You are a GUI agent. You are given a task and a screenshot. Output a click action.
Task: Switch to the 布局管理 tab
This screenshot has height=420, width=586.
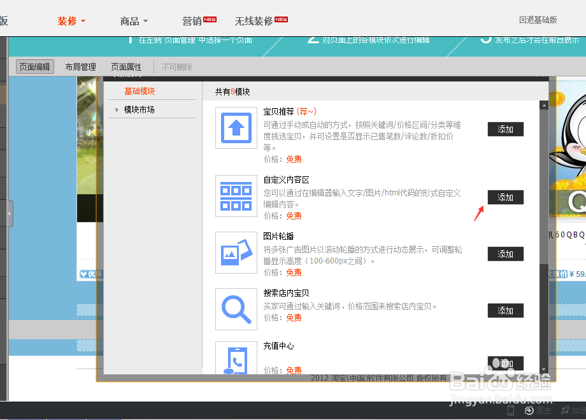[x=81, y=67]
